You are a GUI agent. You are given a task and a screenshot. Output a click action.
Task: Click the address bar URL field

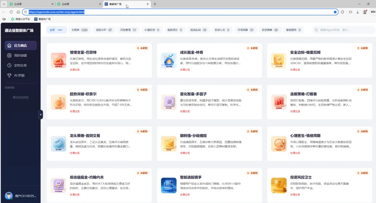(x=180, y=12)
